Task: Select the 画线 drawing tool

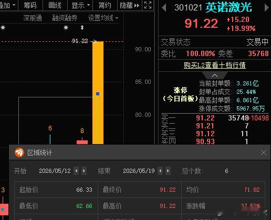Action: 55,5
